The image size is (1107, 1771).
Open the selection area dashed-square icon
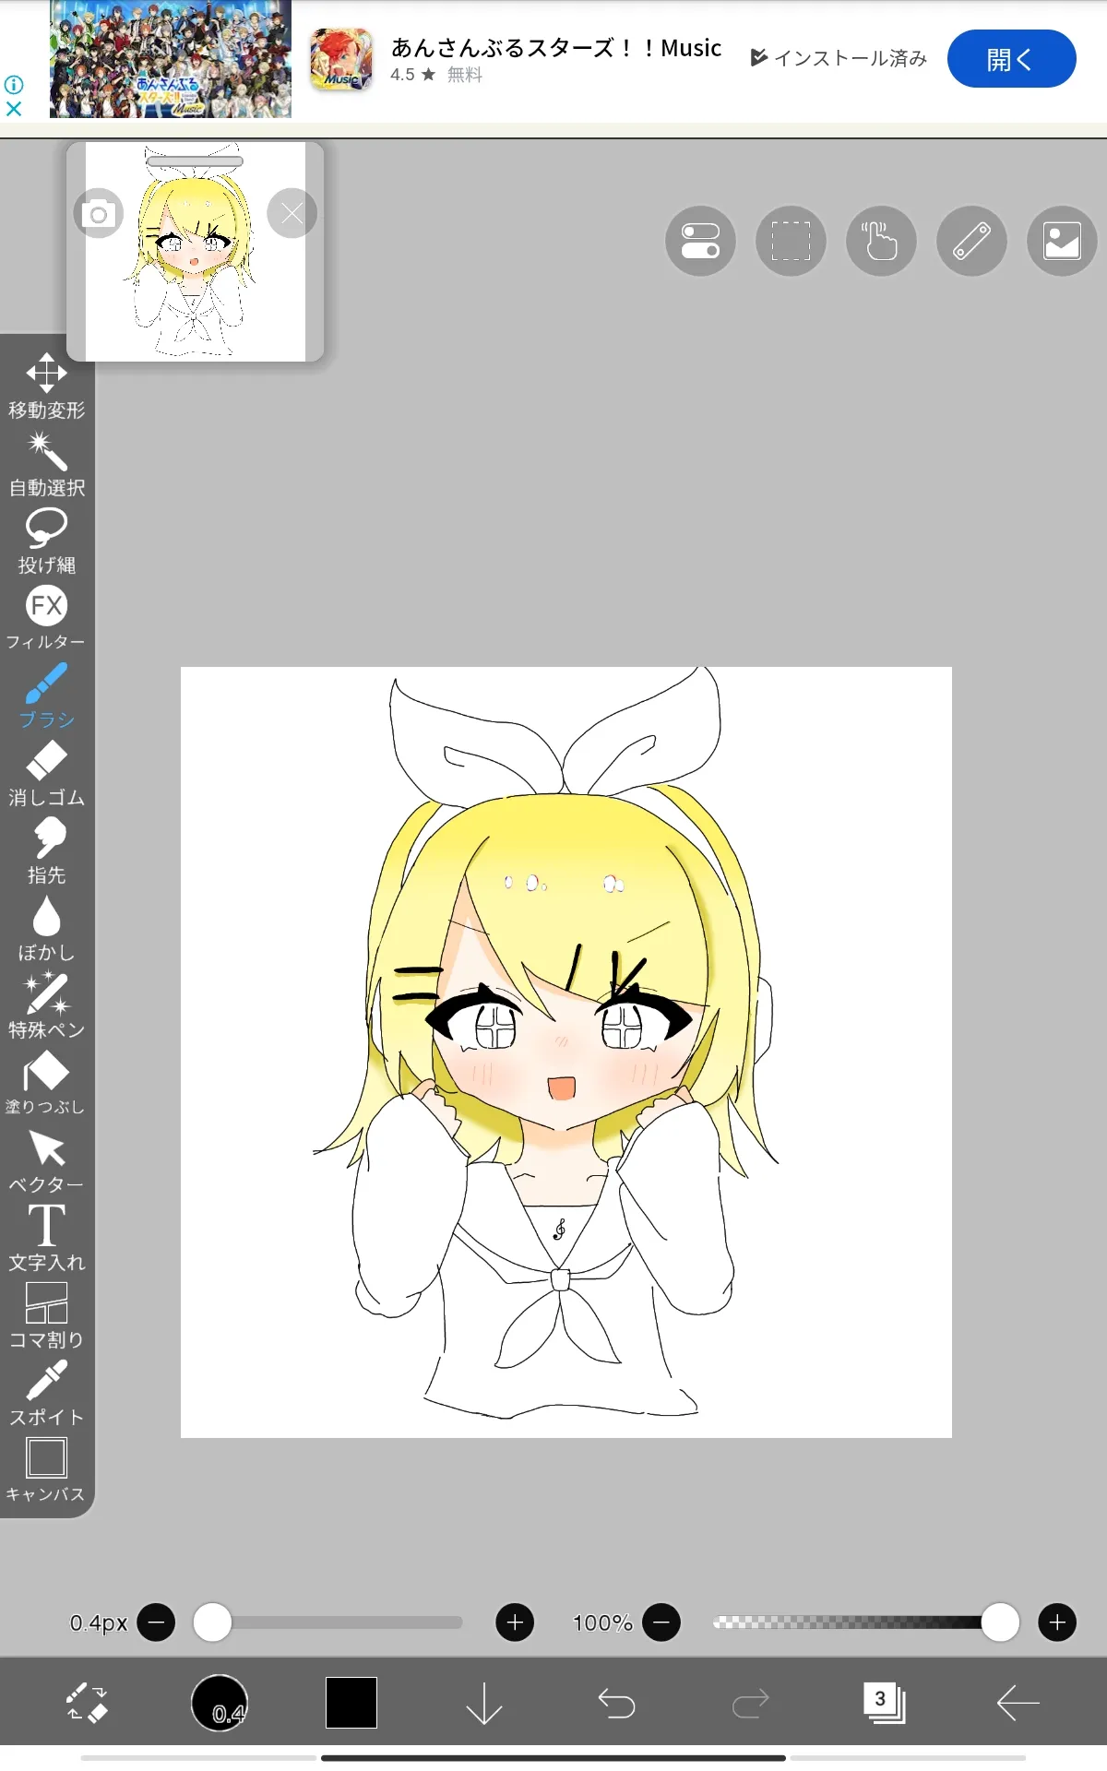coord(791,241)
